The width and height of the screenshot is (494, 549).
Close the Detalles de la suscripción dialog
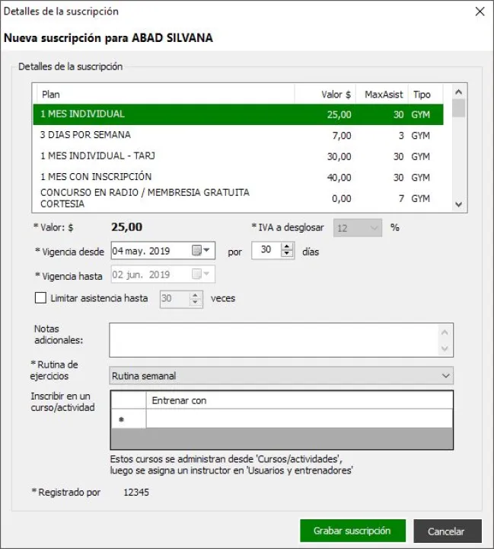479,11
